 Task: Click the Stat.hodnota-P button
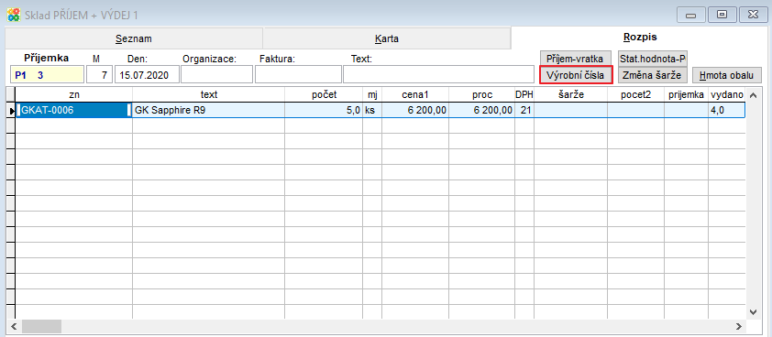click(653, 59)
